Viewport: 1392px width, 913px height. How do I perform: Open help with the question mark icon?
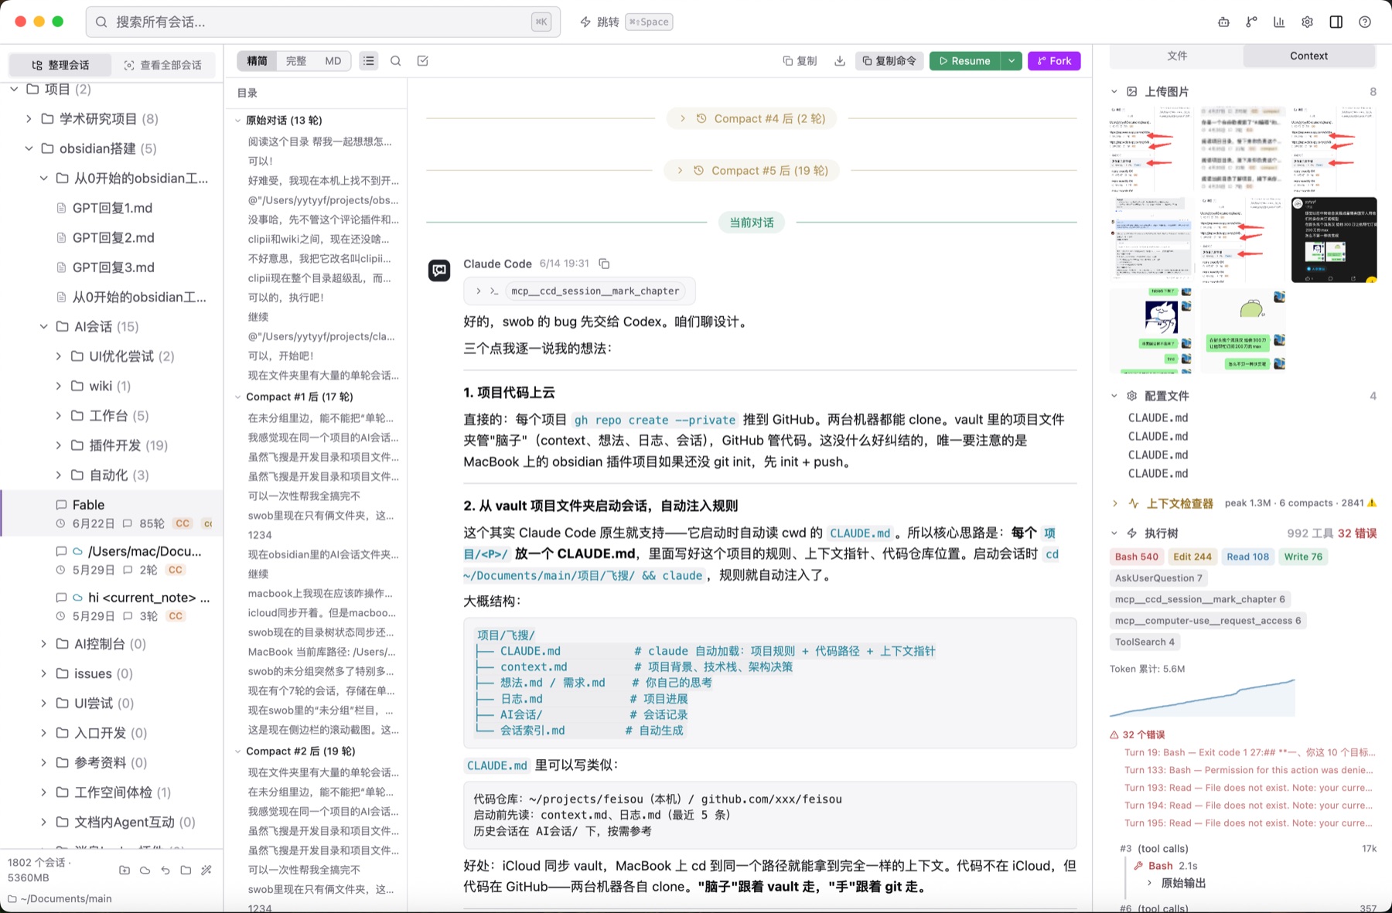(x=1365, y=22)
